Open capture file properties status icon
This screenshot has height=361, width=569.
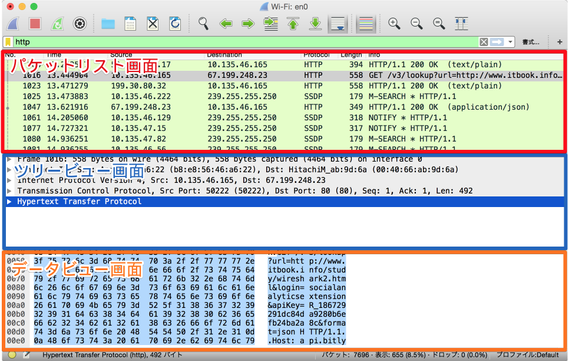pos(27,355)
